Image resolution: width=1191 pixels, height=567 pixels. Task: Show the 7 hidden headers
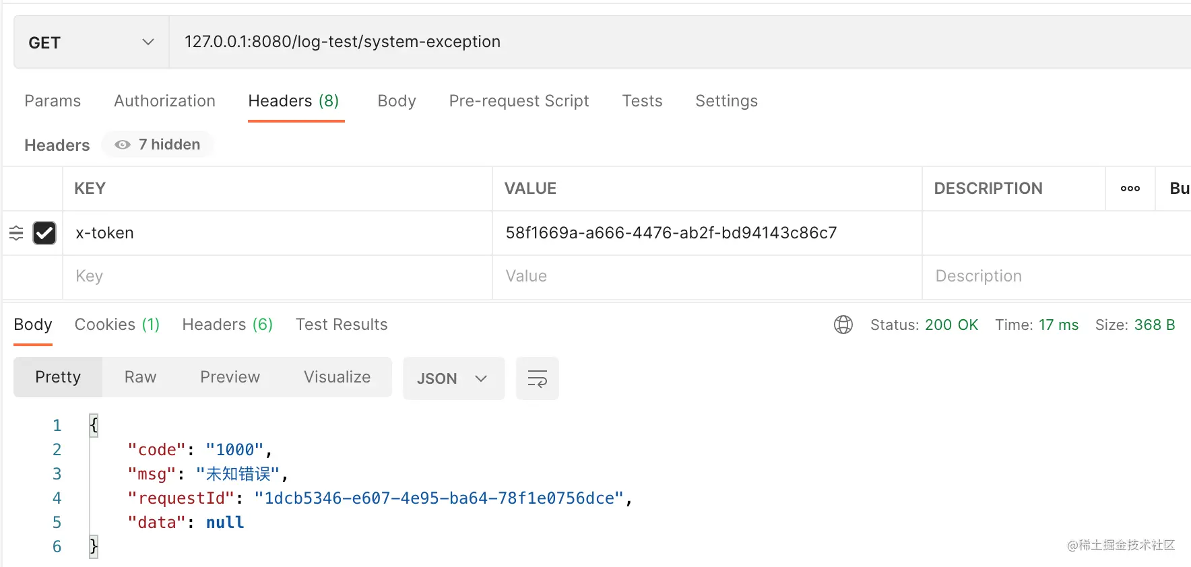[x=158, y=145]
